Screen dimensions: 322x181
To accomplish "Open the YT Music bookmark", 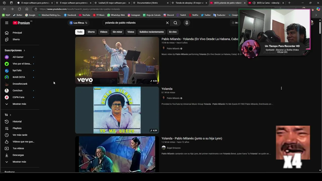I will (x=99, y=15).
